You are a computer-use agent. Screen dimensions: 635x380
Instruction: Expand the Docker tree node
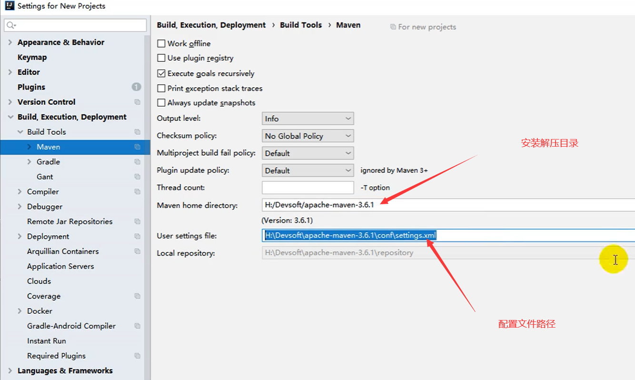pos(20,311)
